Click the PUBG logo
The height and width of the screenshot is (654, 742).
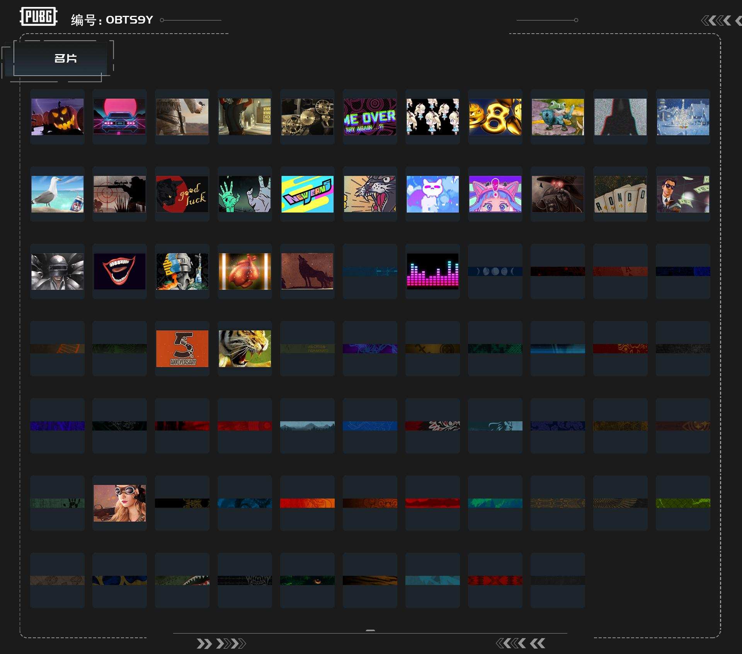click(x=39, y=17)
